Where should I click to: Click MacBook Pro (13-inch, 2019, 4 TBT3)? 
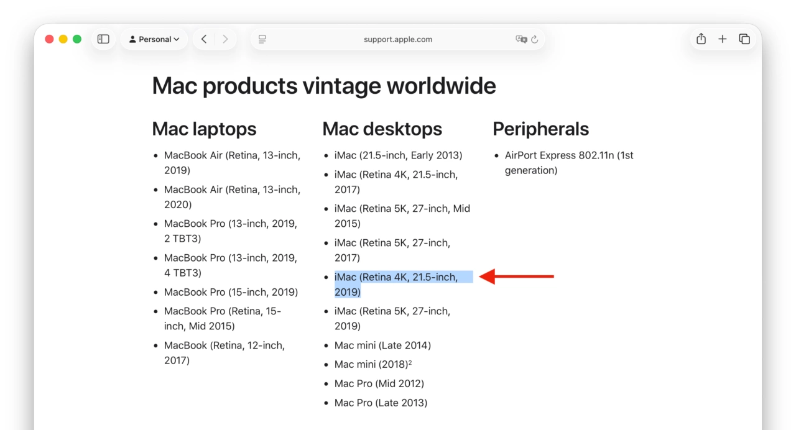tap(231, 265)
